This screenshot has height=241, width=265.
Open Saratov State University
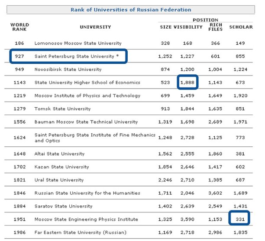[64, 206]
